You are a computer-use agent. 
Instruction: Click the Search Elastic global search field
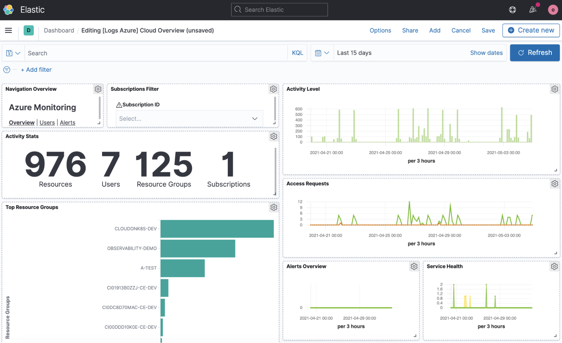pos(279,10)
